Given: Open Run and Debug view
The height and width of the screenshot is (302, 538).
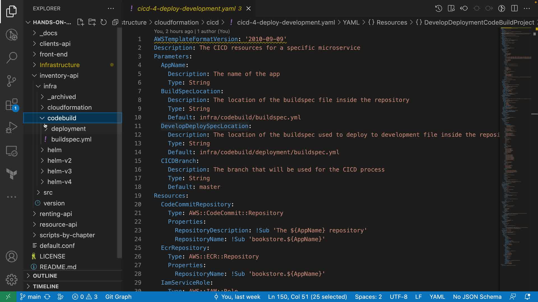Looking at the screenshot, I should pos(11,128).
